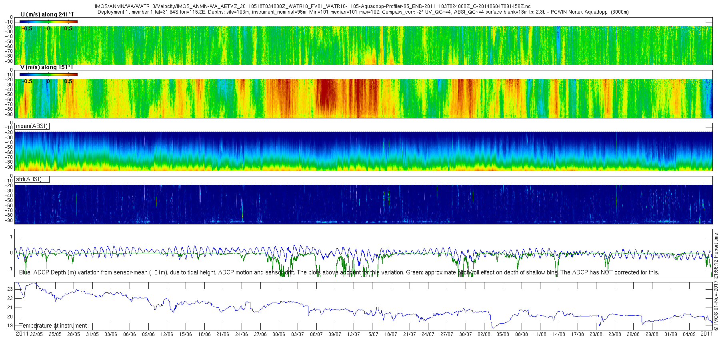Viewport: 720px width, 340px height.
Task: Click the 30/06 date tick label
Action: point(279,334)
